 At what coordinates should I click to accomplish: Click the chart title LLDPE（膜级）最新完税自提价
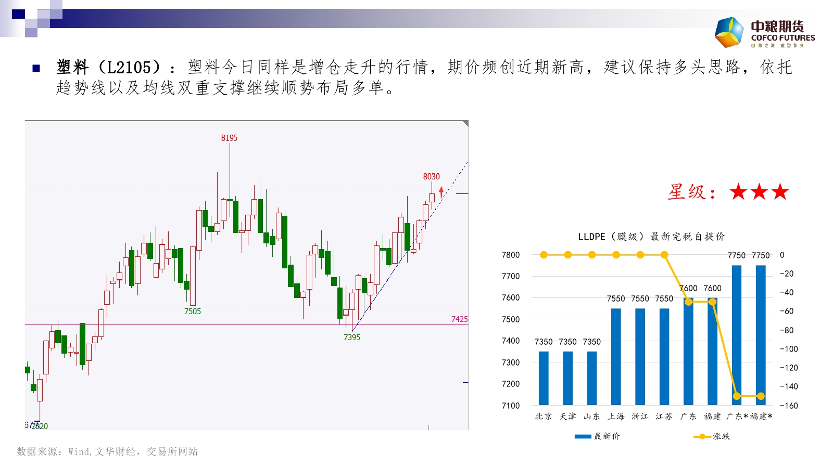tap(651, 237)
